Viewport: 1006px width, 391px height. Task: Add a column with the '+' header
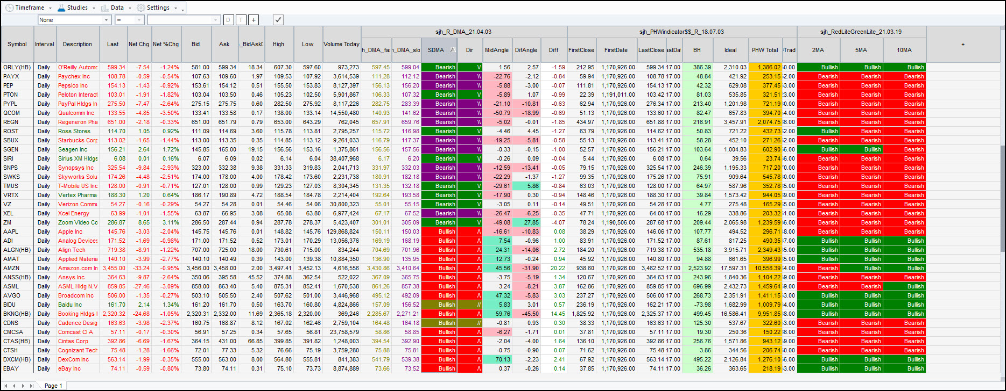pos(963,44)
